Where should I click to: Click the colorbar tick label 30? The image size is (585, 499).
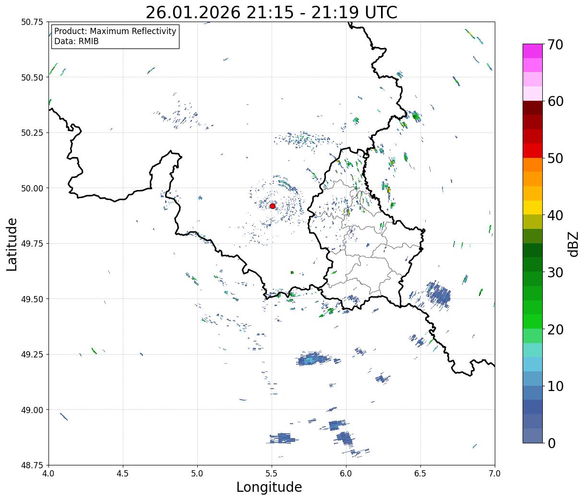point(555,272)
